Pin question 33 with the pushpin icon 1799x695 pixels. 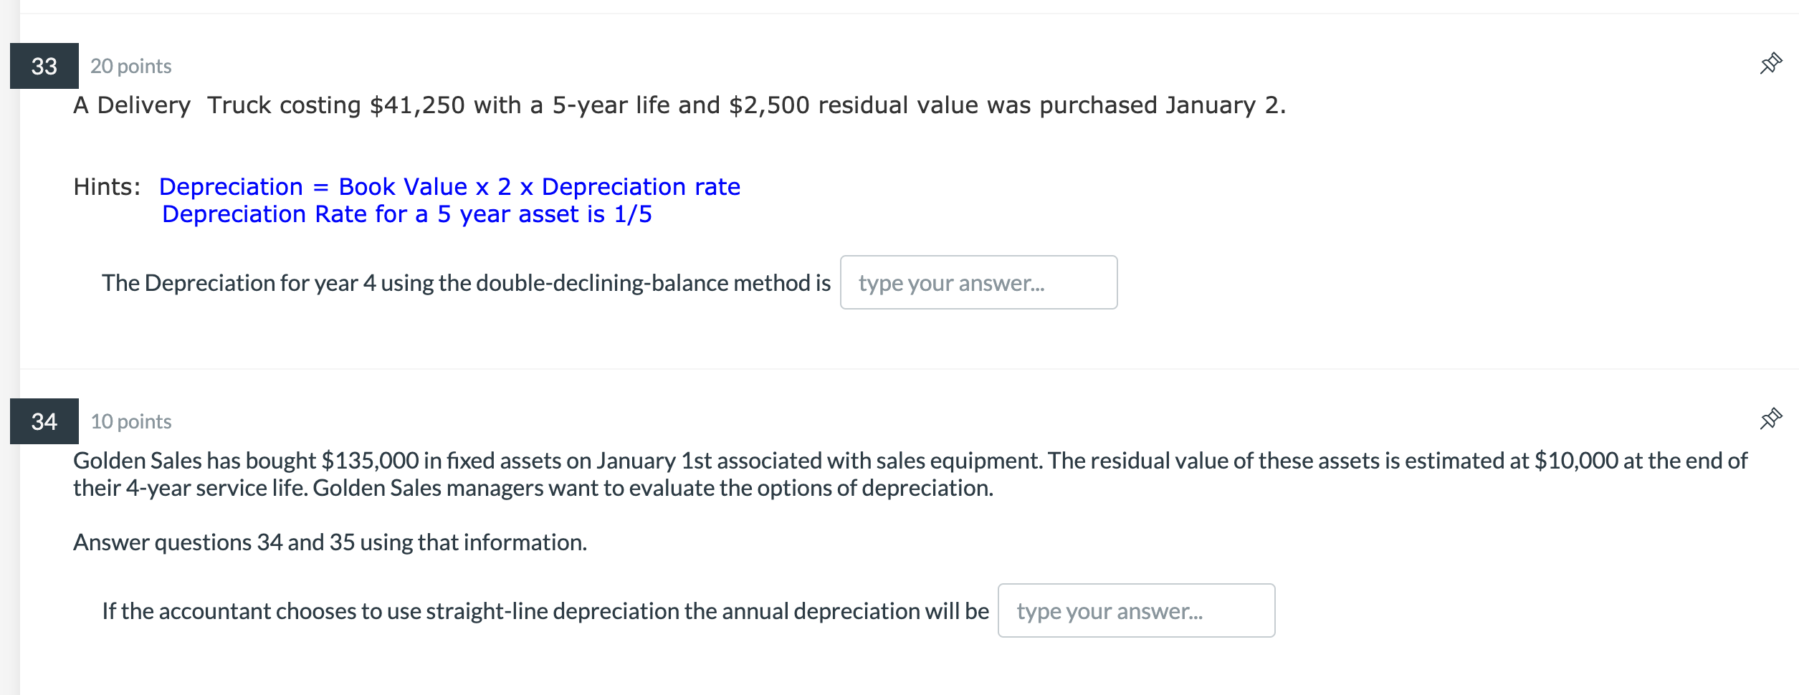(1770, 64)
